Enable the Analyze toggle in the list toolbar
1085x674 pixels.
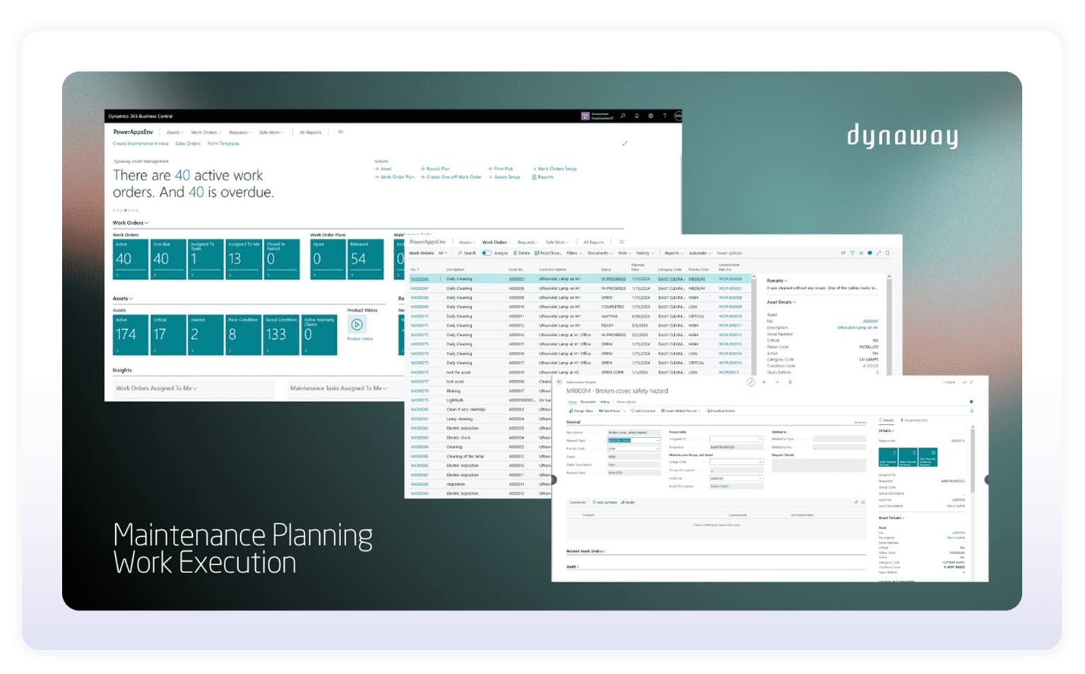(x=485, y=254)
